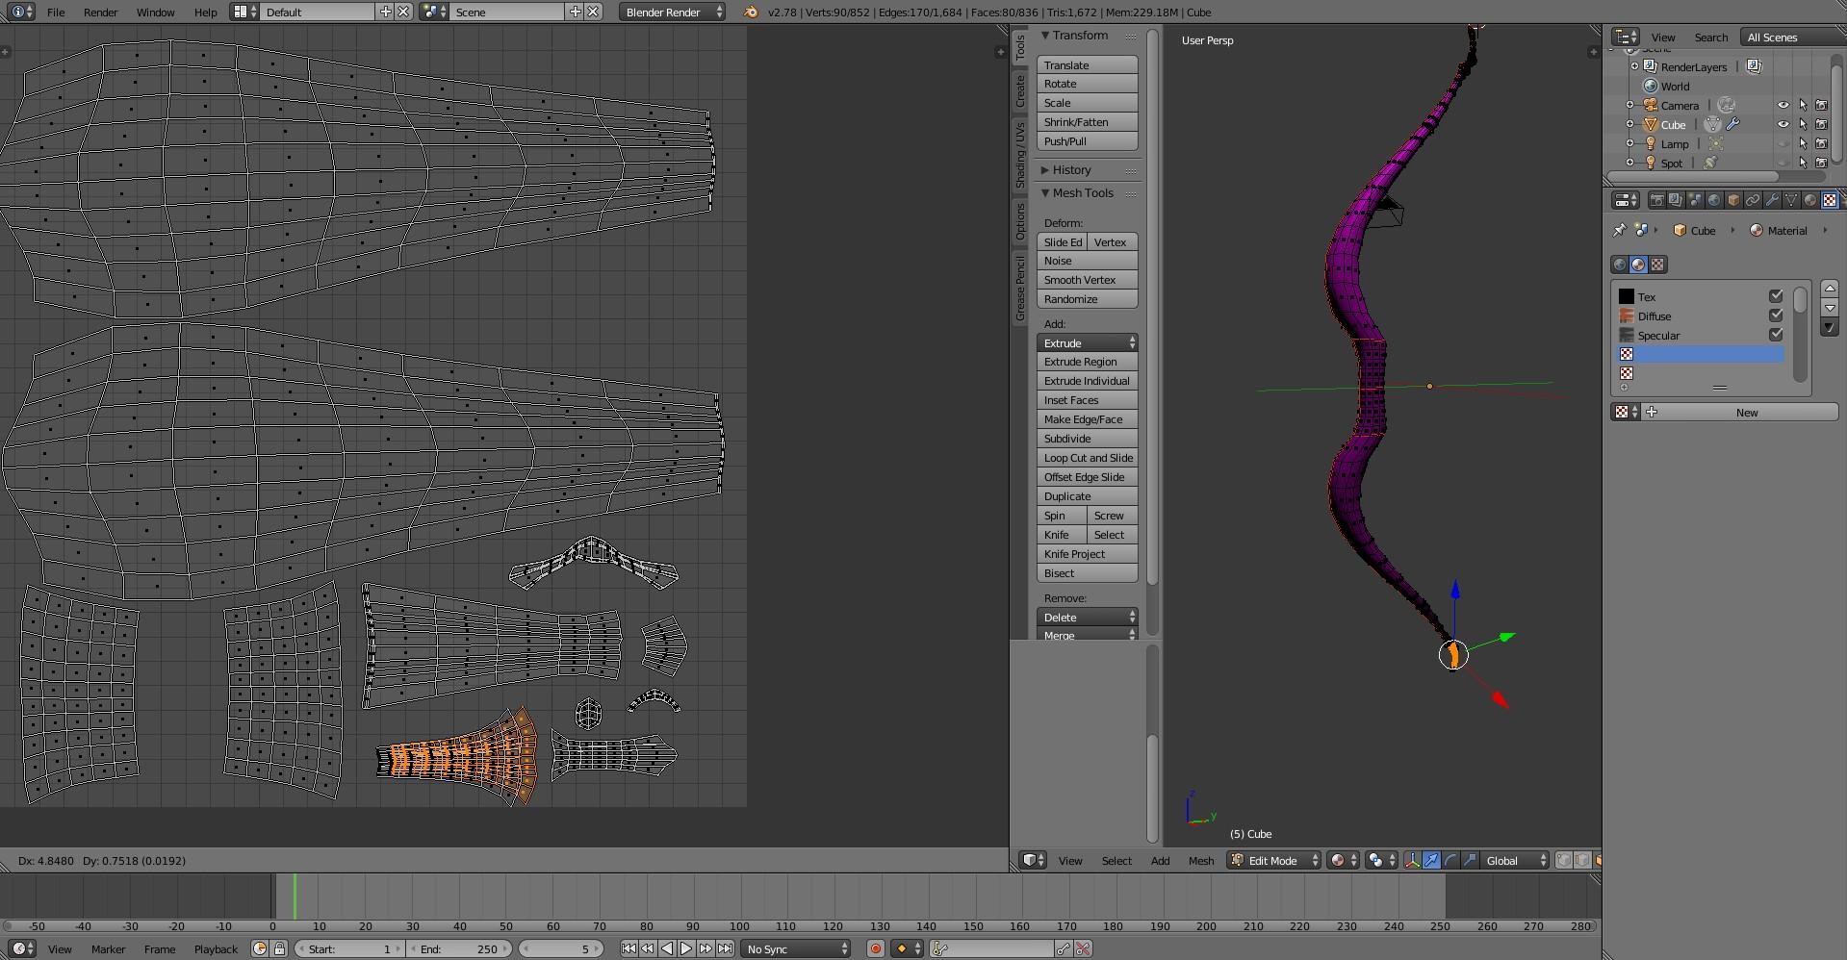
Task: Select the translate manipulator arrow icon
Action: (x=1431, y=860)
